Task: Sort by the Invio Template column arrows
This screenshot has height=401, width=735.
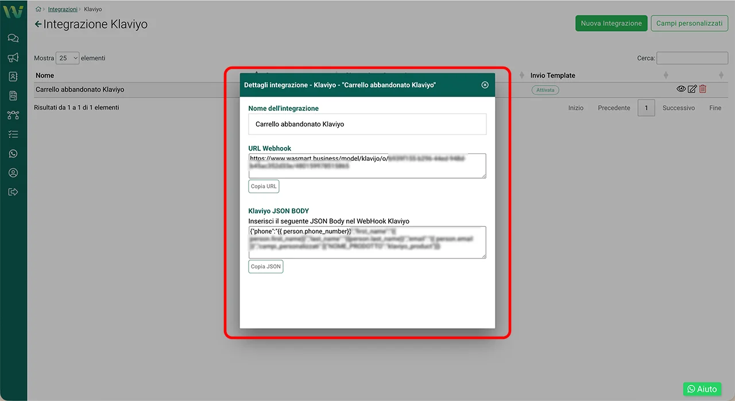Action: click(666, 75)
